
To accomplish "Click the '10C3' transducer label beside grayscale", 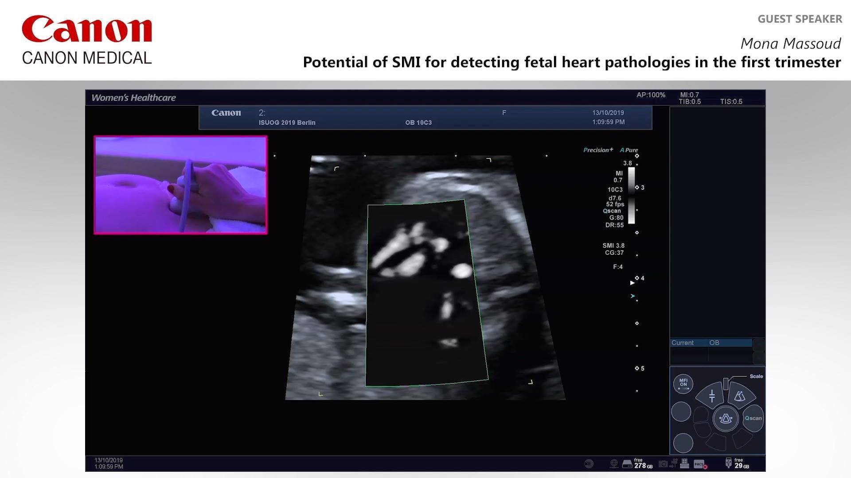I will (x=615, y=189).
